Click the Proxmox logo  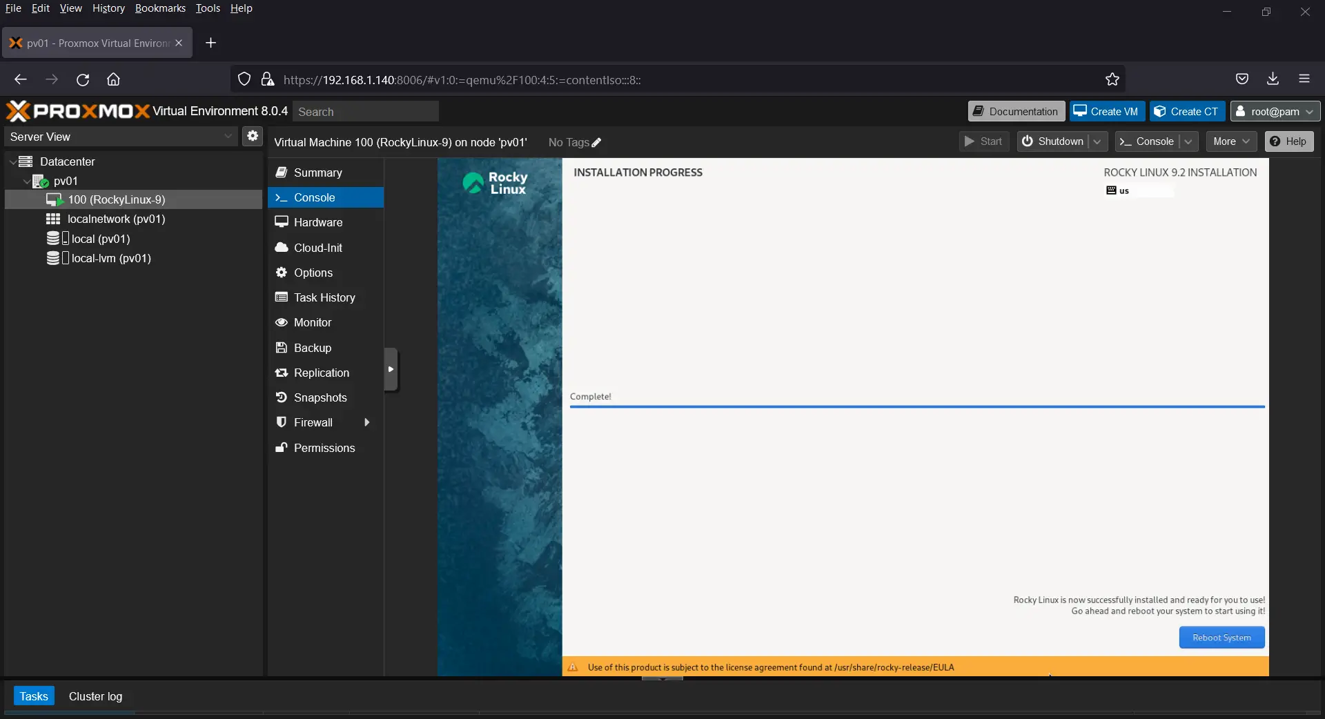tap(77, 111)
